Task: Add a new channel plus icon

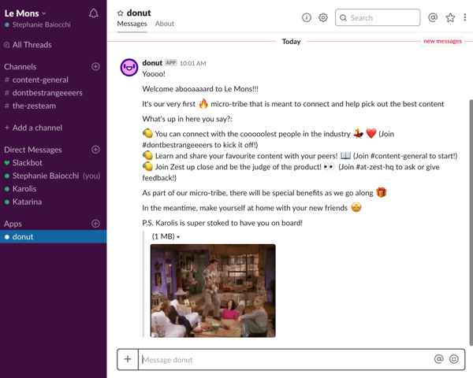Action: [x=95, y=67]
